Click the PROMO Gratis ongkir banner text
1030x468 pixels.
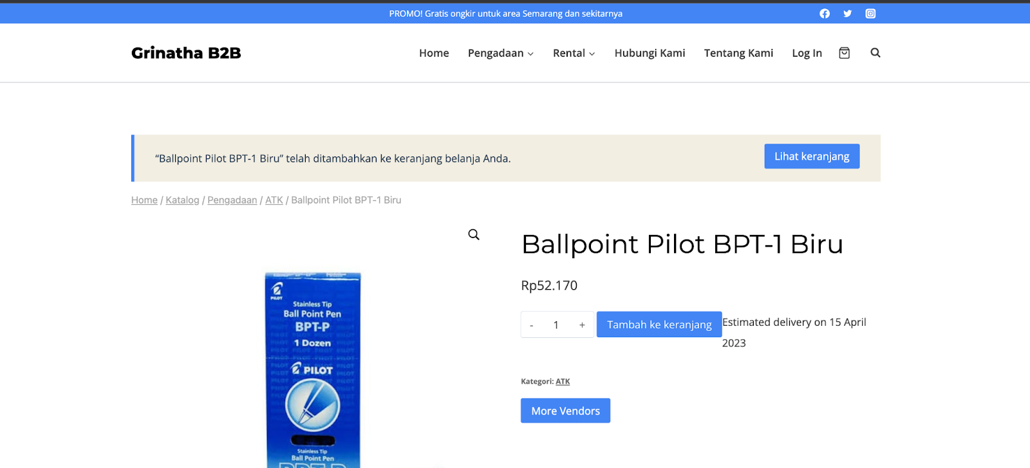point(505,14)
